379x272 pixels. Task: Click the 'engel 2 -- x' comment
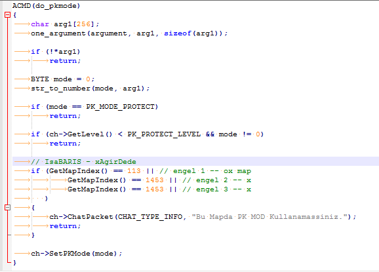216,180
